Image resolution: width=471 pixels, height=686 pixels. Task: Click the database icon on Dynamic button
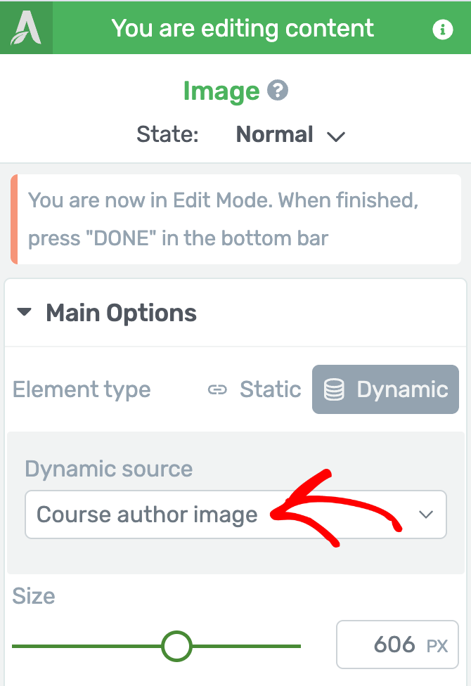[x=334, y=389]
